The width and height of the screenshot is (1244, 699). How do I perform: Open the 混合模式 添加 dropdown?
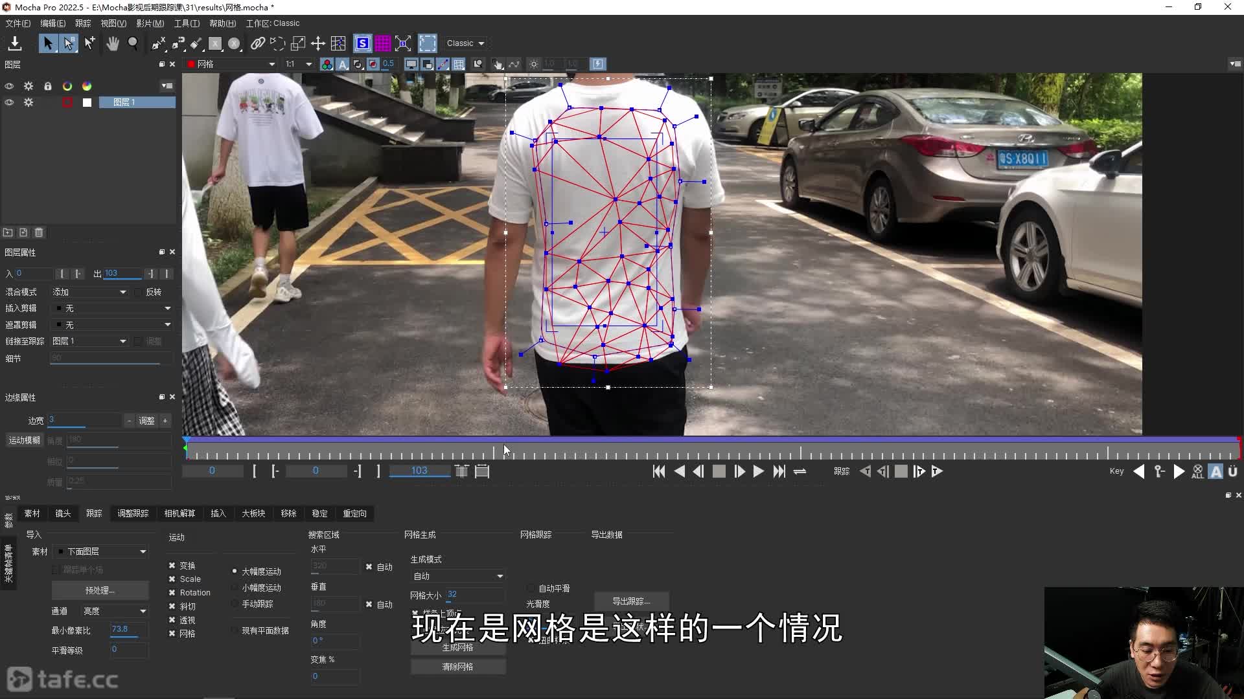coord(89,293)
